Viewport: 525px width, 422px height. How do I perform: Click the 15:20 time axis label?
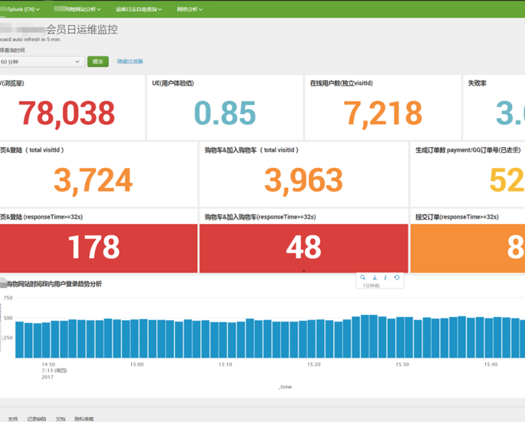pos(314,364)
